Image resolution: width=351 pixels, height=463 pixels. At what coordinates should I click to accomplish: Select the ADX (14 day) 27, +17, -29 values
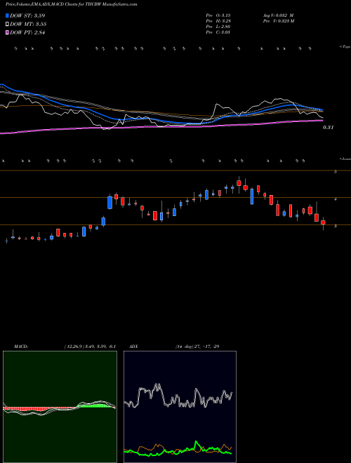pyautogui.click(x=197, y=347)
